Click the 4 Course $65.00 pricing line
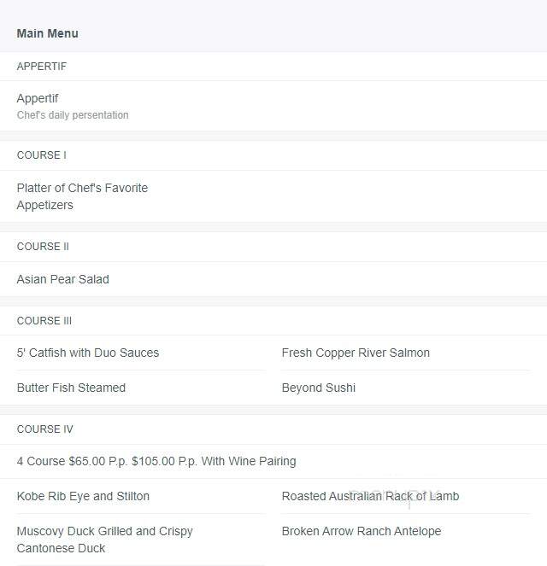The width and height of the screenshot is (547, 566). 156,461
